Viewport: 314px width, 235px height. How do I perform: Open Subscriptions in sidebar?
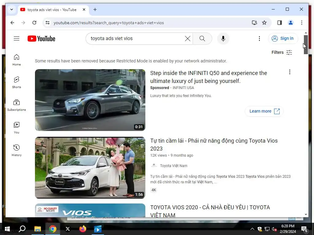(x=17, y=105)
